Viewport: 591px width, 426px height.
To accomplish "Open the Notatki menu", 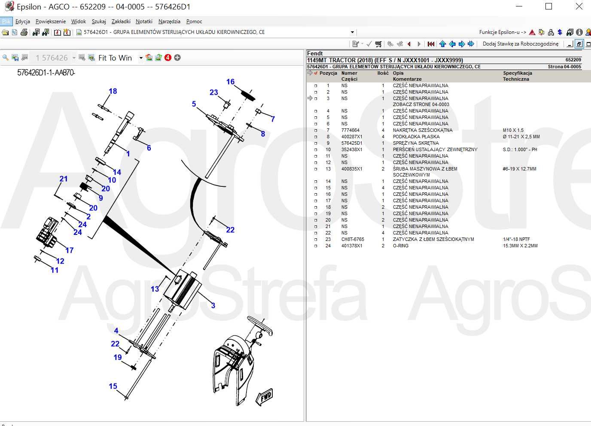I will point(144,21).
